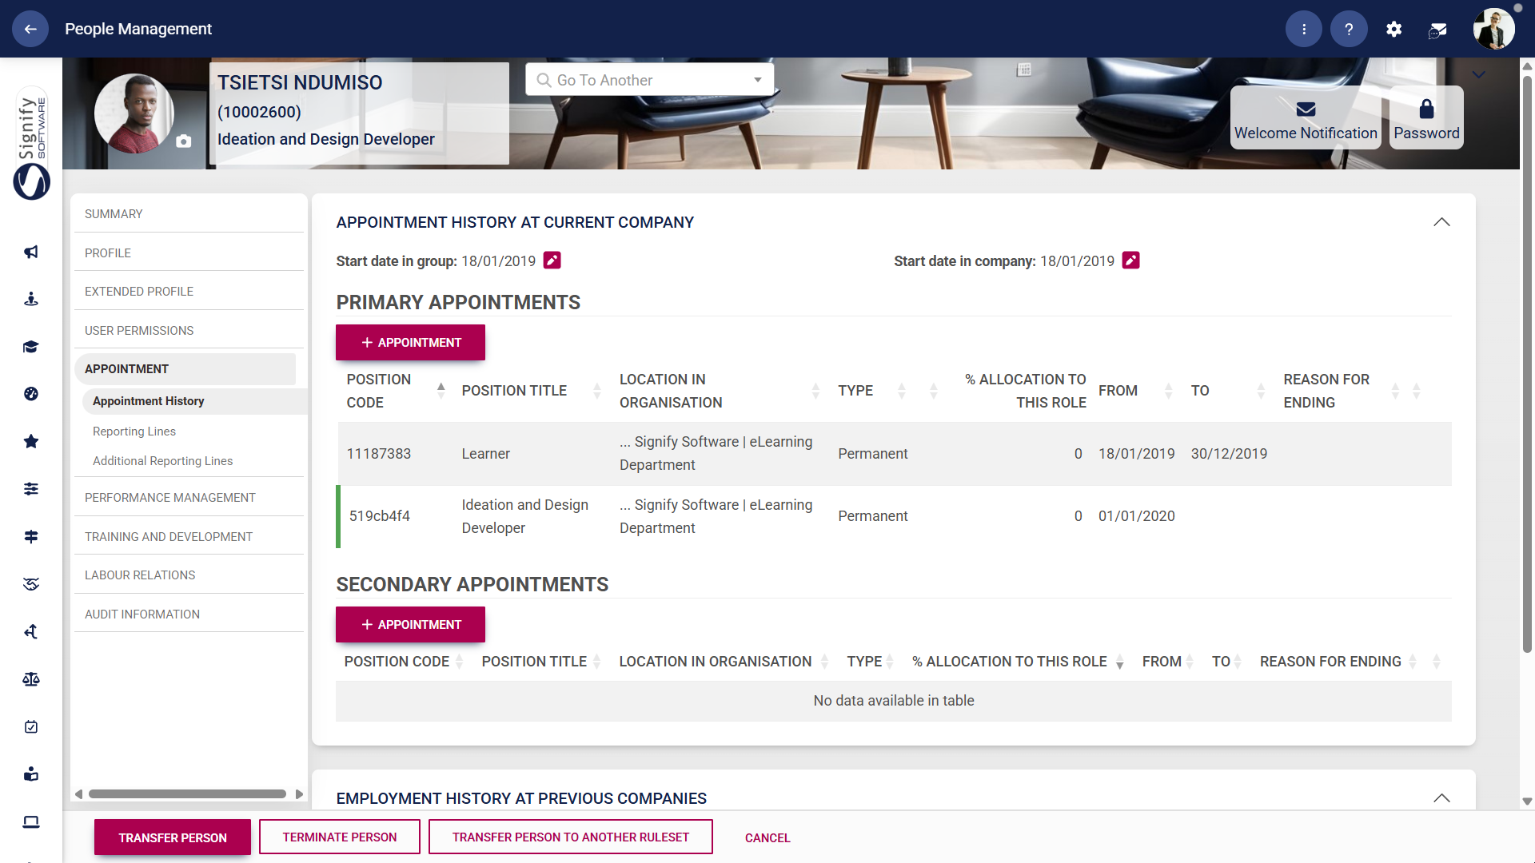
Task: Collapse the Employment History at Previous Companies section
Action: (x=1441, y=798)
